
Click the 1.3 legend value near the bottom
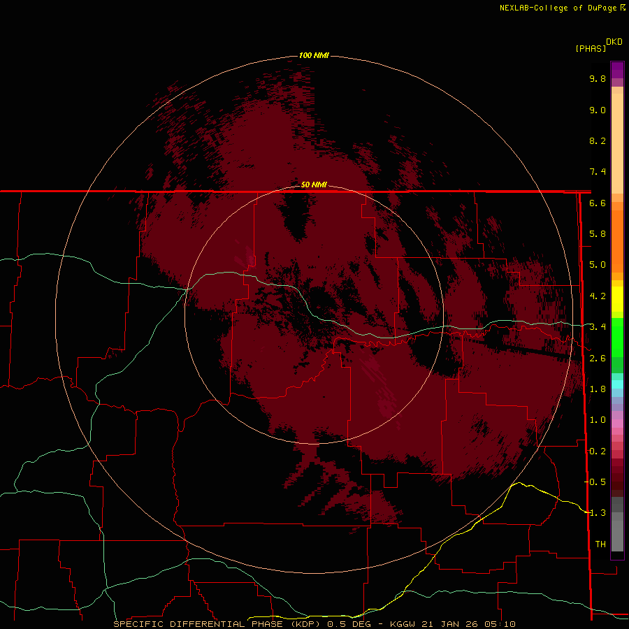click(598, 513)
